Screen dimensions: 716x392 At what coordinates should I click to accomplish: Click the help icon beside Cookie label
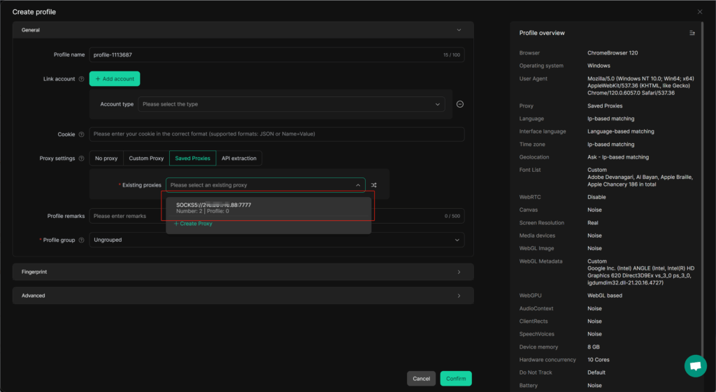coord(82,134)
